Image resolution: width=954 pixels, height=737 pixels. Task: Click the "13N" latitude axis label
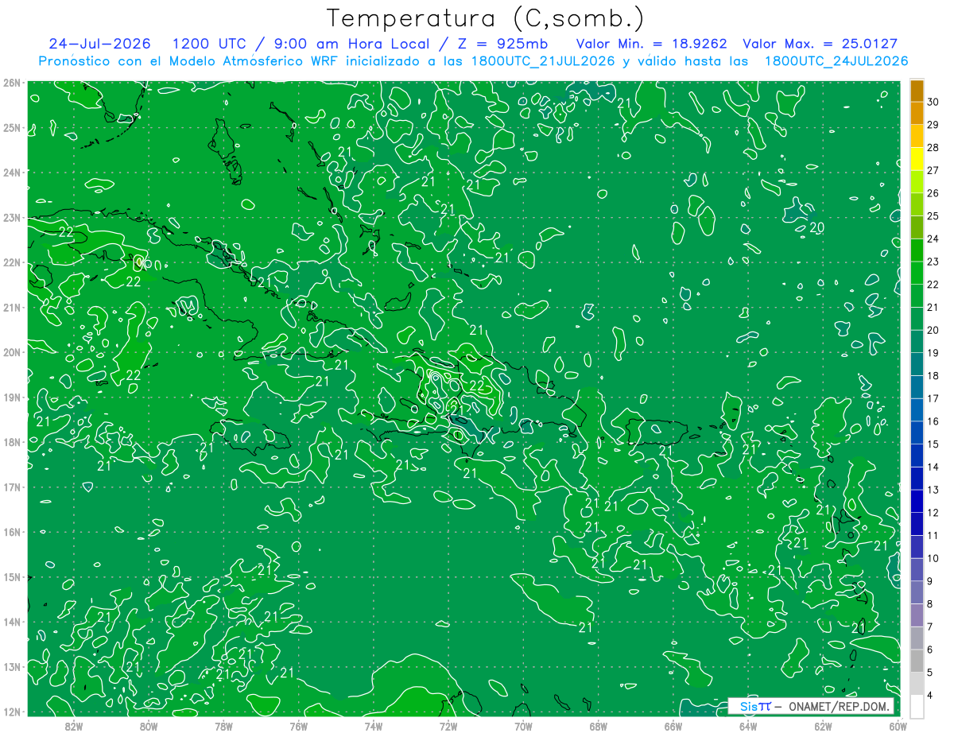pos(11,666)
